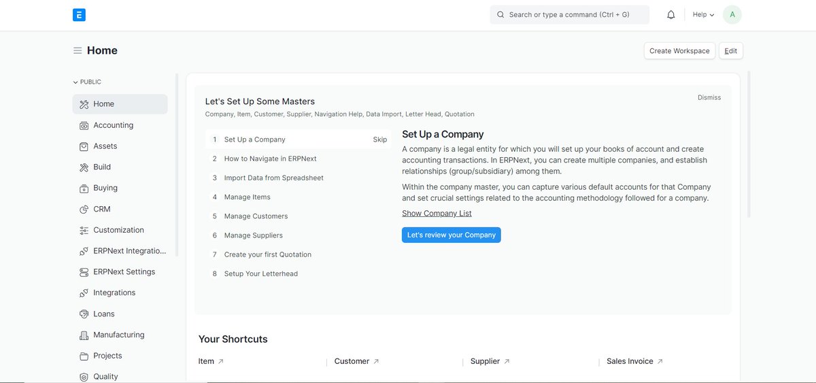Click the ERPNext Integrations sidebar icon
The image size is (816, 383).
coord(84,251)
